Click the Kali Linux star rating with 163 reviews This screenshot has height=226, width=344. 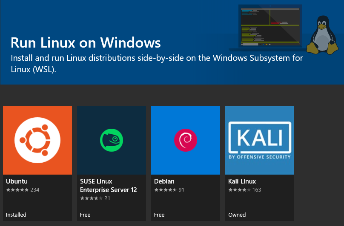[x=245, y=190]
